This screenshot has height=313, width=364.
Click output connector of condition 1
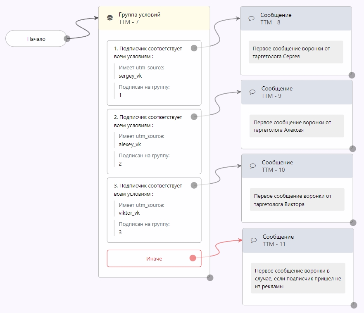[194, 48]
